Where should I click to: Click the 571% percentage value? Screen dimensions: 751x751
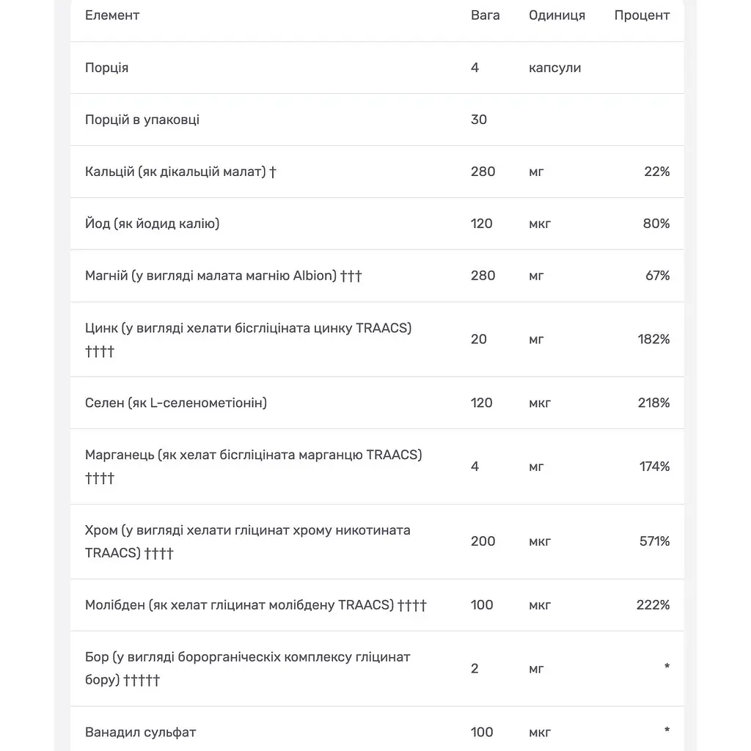click(654, 541)
